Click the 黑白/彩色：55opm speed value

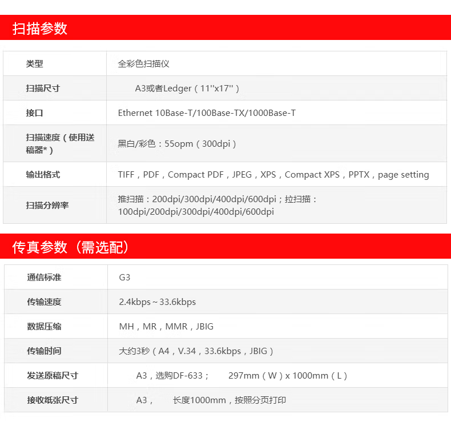[x=177, y=144]
